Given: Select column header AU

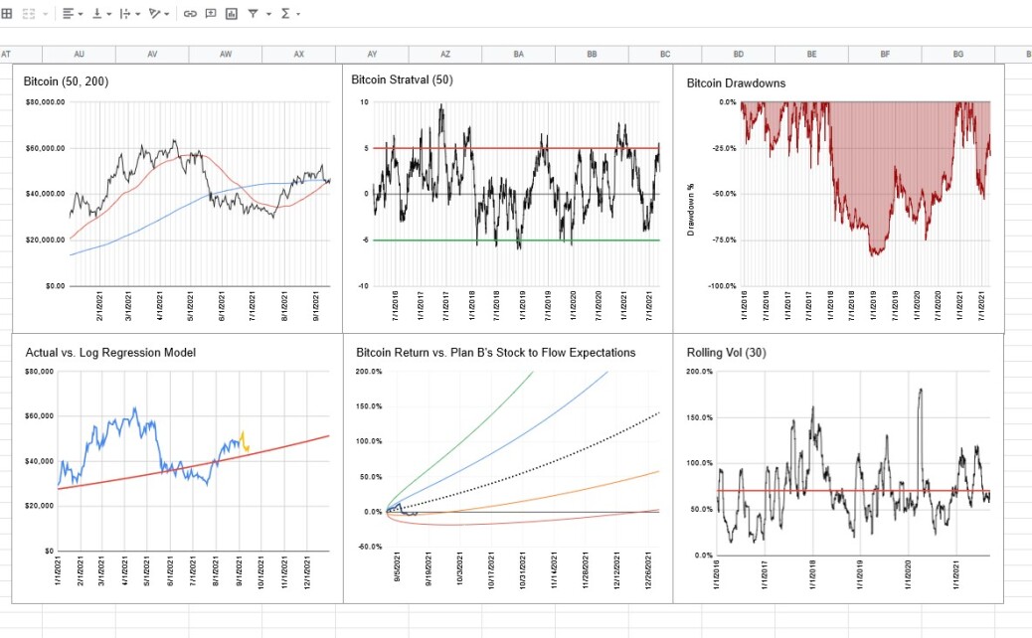Looking at the screenshot, I should tap(79, 54).
